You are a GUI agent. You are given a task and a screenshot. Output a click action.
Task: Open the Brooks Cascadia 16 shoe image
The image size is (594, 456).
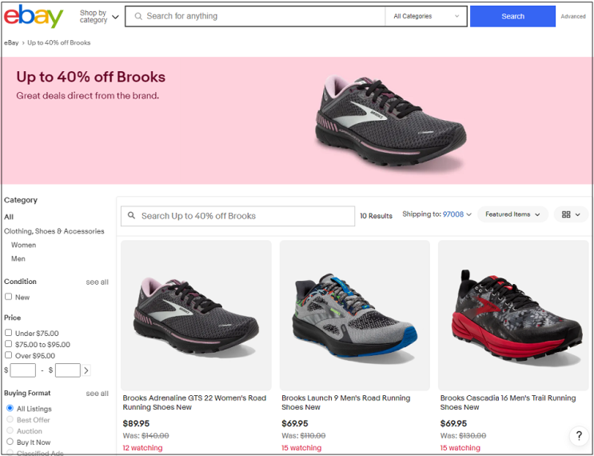[x=513, y=315]
